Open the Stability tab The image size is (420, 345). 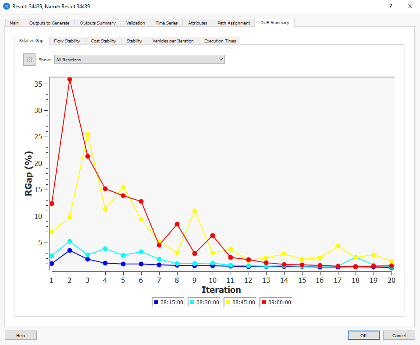[x=134, y=40]
